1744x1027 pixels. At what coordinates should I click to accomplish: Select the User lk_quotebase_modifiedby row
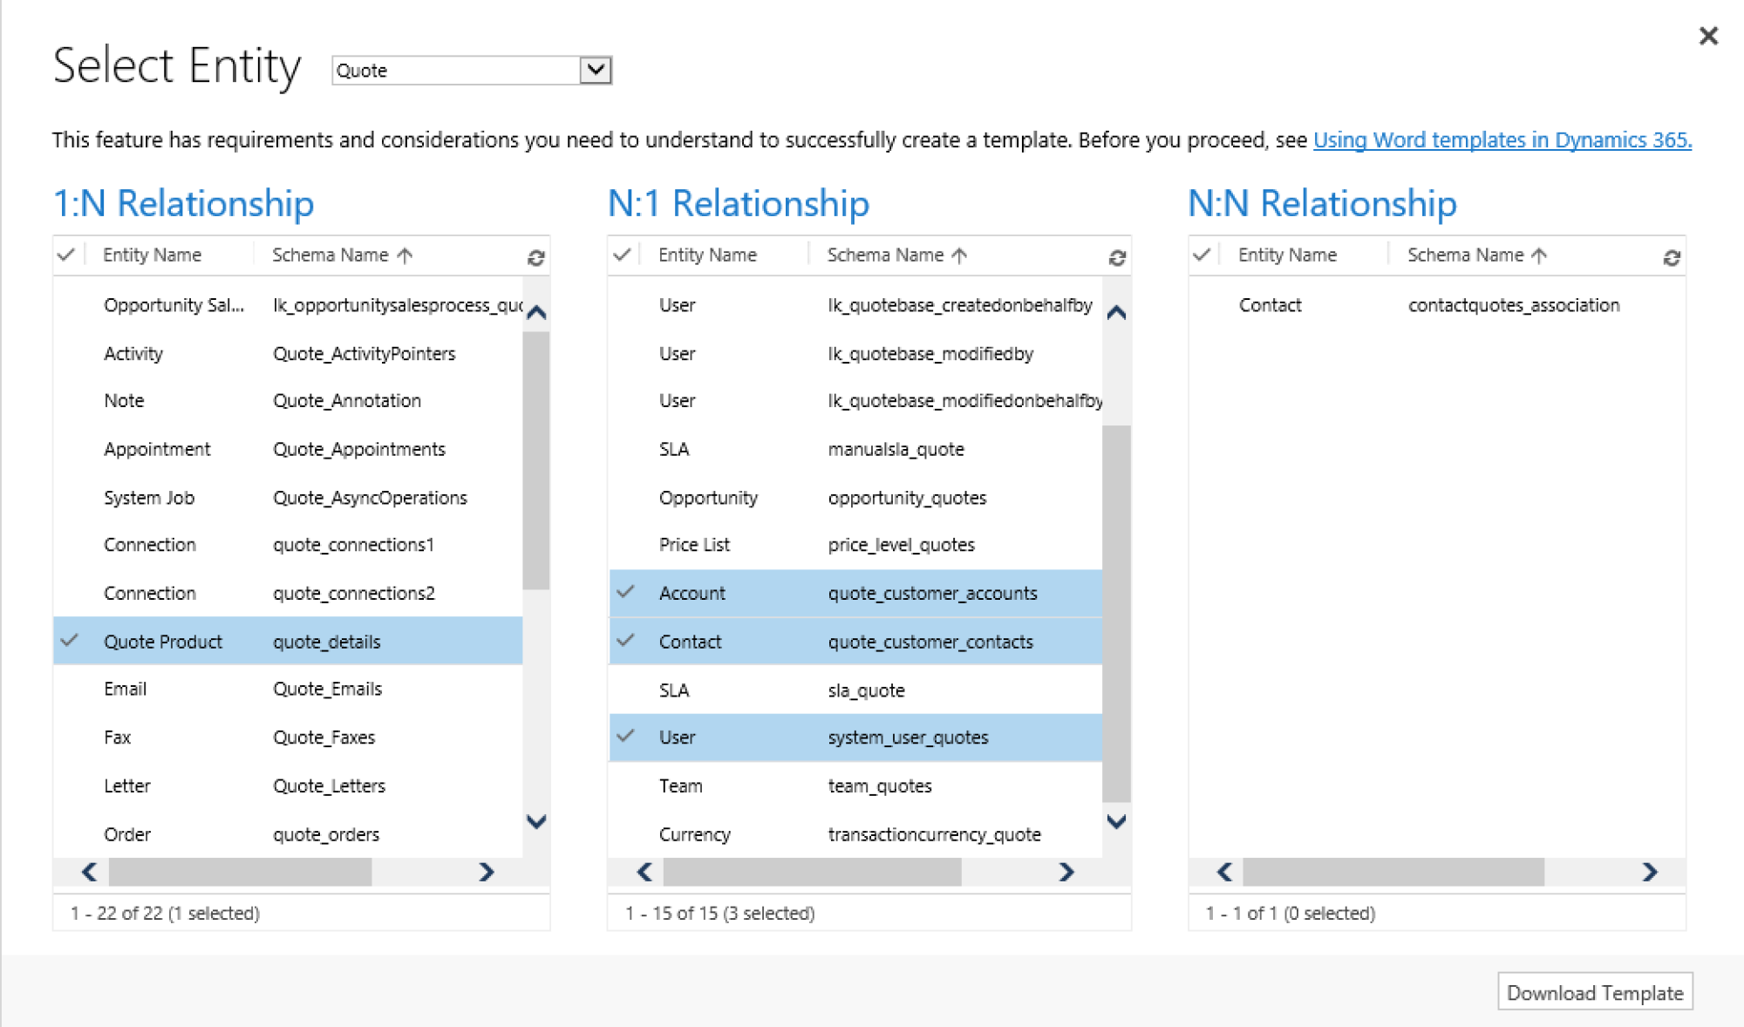pos(855,353)
